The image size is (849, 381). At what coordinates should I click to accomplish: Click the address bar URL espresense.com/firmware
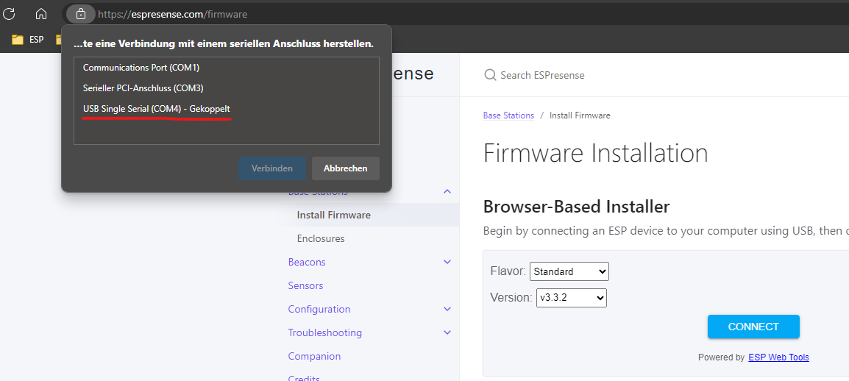pos(173,14)
